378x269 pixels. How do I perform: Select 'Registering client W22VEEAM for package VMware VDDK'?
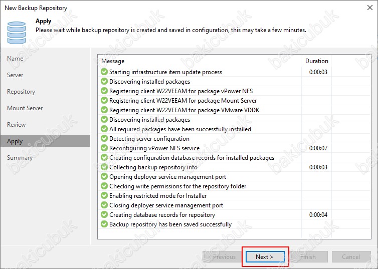point(184,110)
